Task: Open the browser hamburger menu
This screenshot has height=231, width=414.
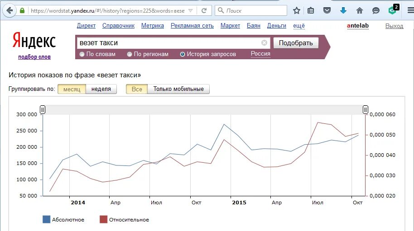Action: coord(410,11)
